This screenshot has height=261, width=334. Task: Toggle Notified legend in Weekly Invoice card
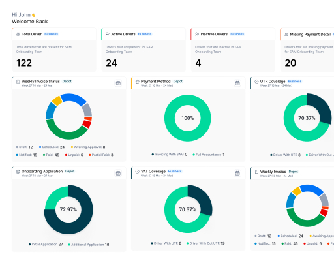[x=265, y=243]
